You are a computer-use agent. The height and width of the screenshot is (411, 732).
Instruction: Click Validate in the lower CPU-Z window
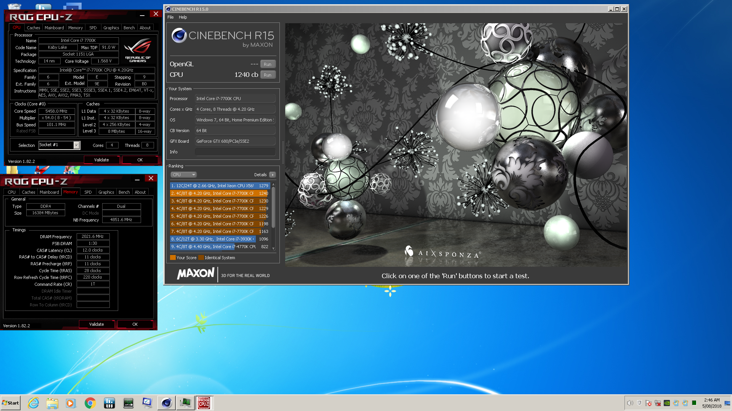point(96,324)
